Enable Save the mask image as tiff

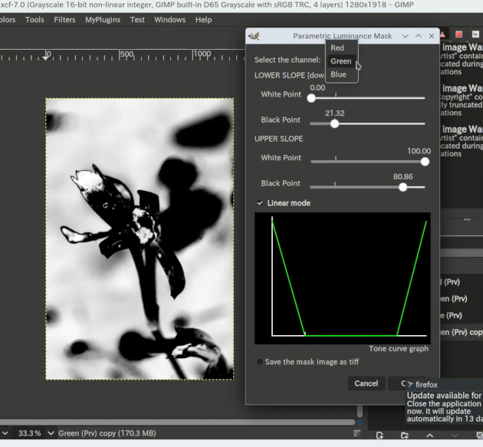tap(260, 362)
